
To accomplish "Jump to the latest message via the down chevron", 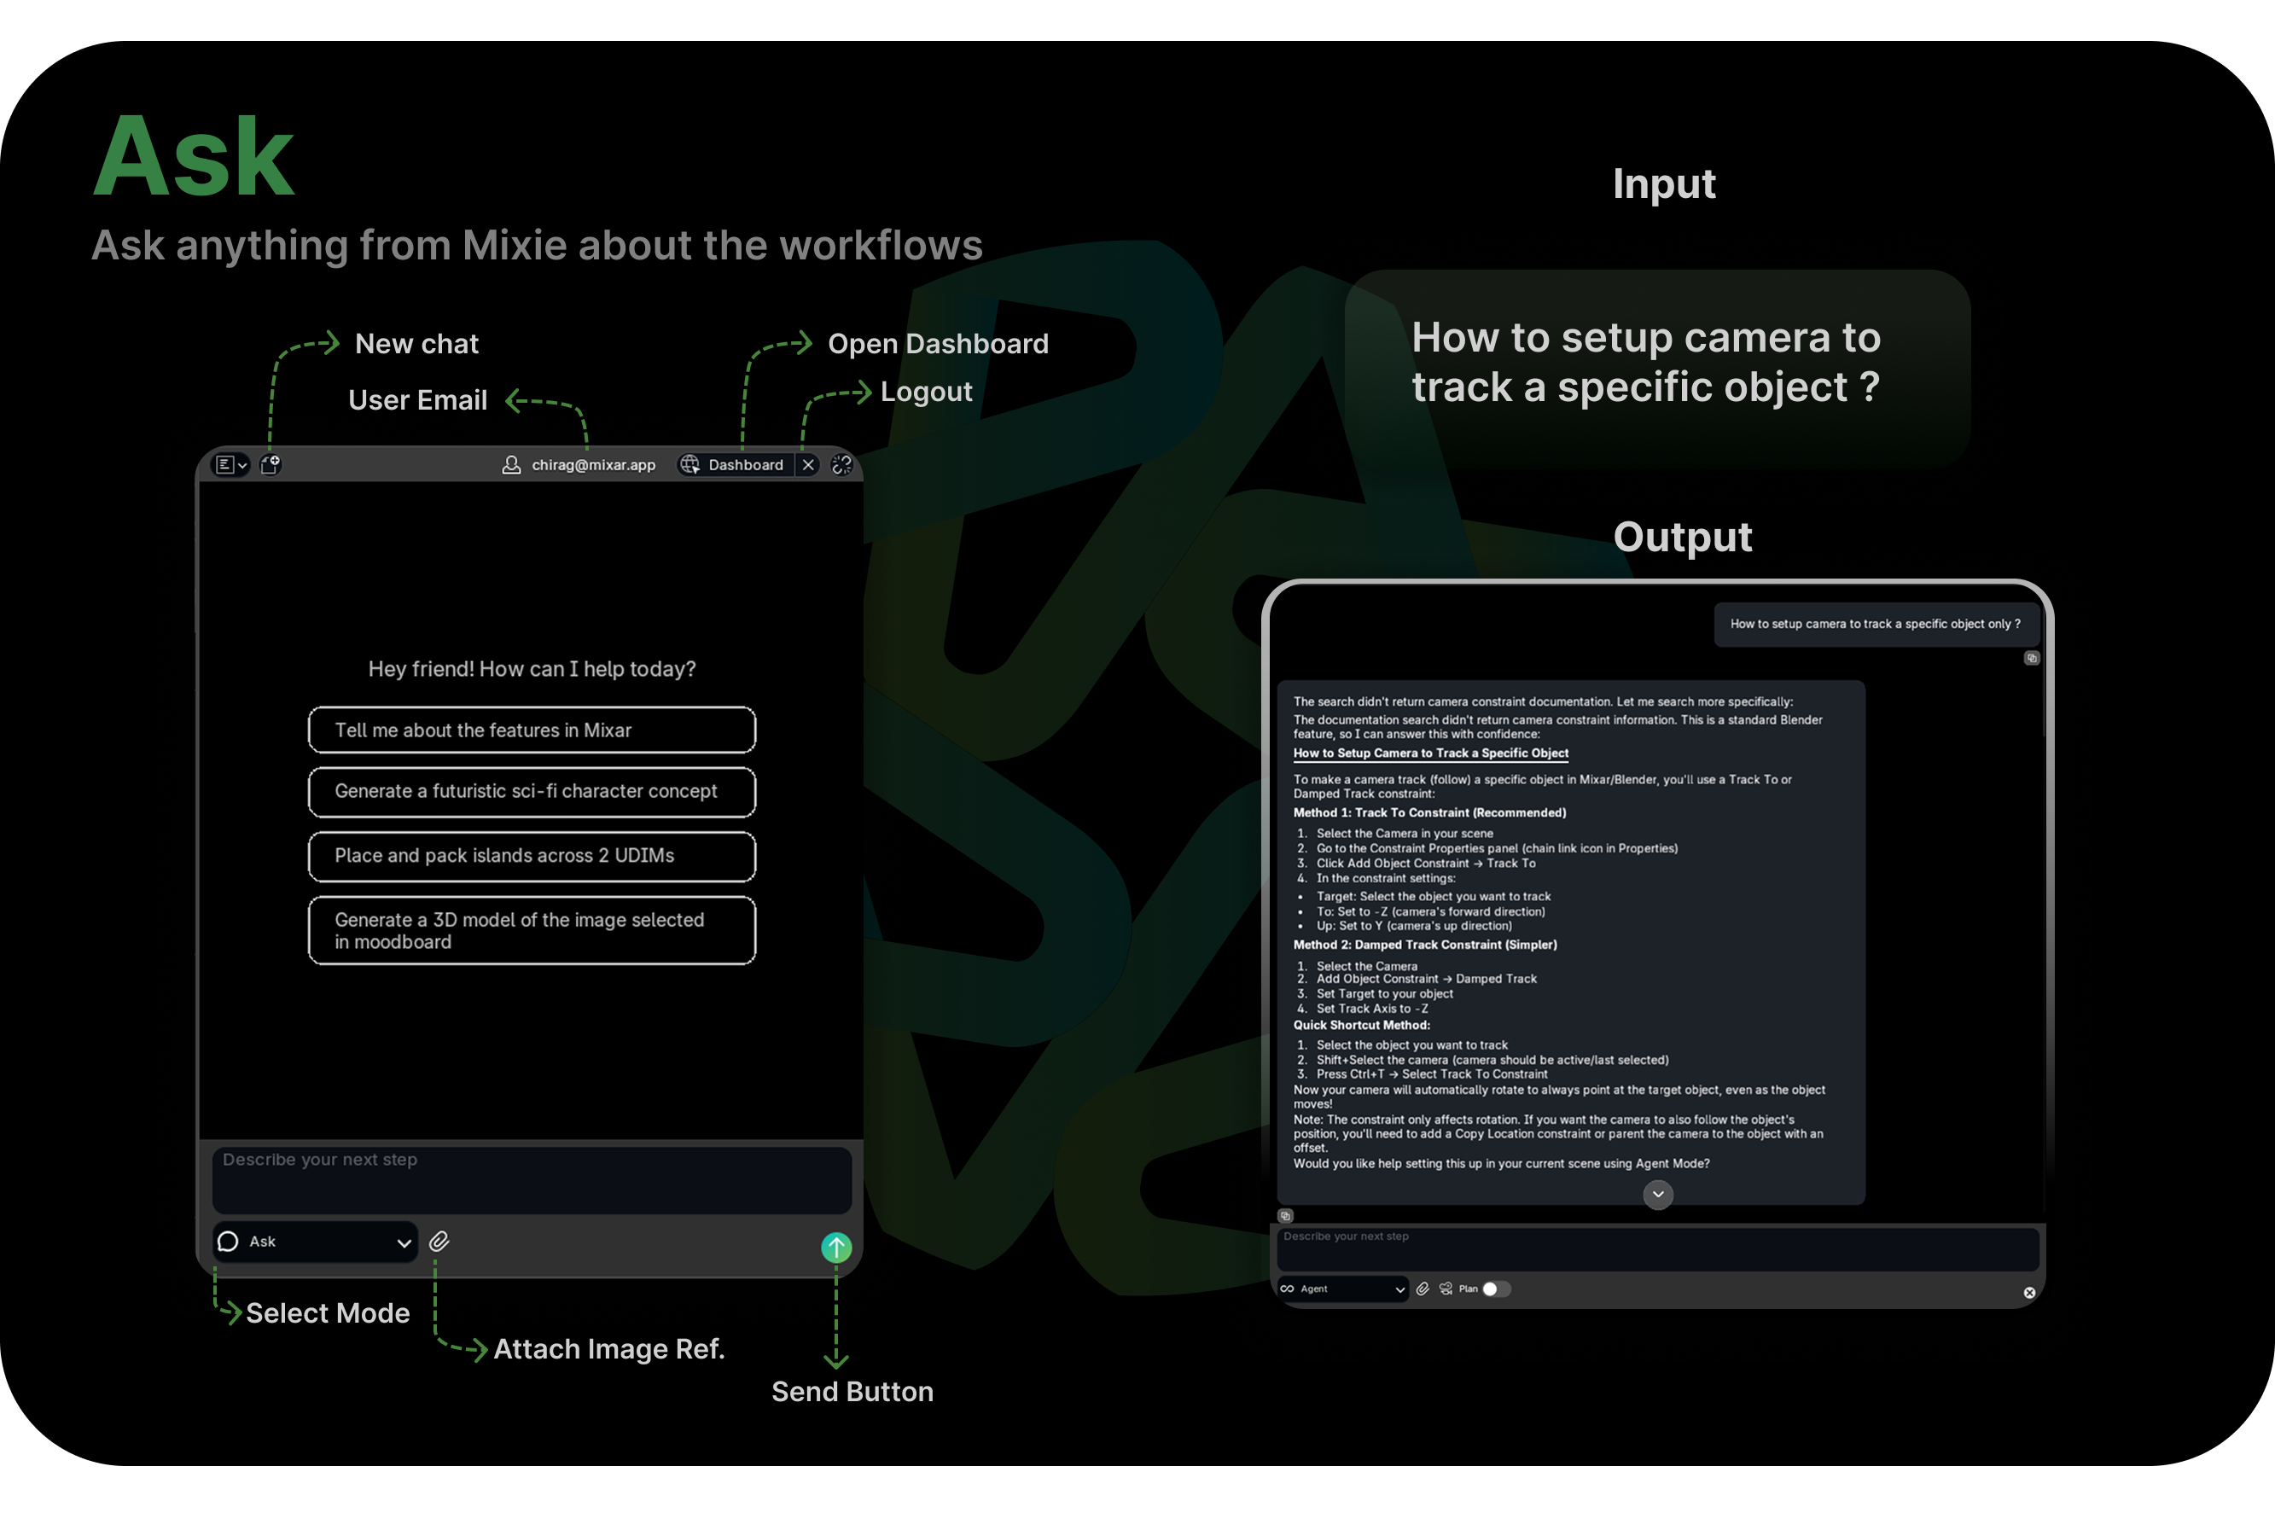I will 1657,1195.
